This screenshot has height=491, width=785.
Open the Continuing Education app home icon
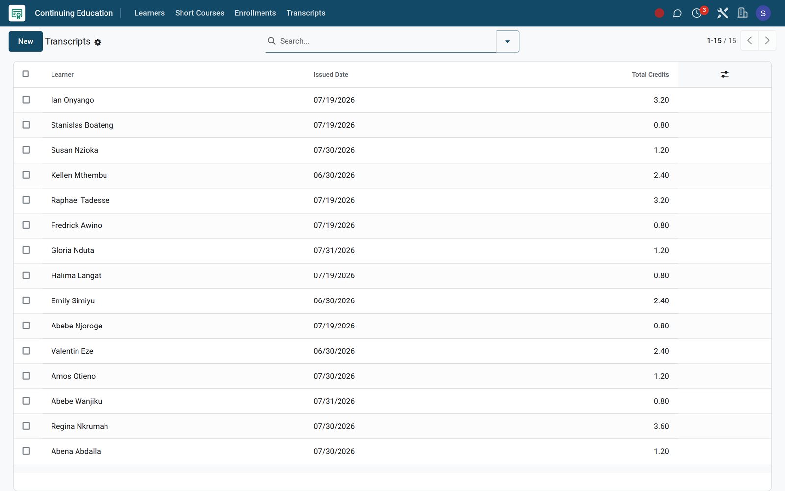(x=17, y=13)
